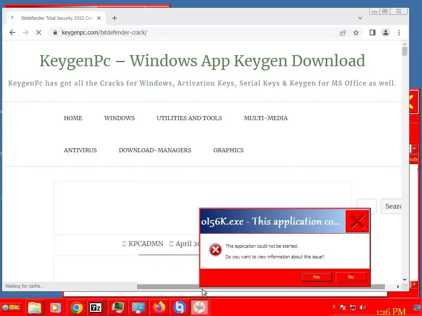The width and height of the screenshot is (422, 316).
Task: Open the GRAPHICS menu item
Action: pos(228,150)
